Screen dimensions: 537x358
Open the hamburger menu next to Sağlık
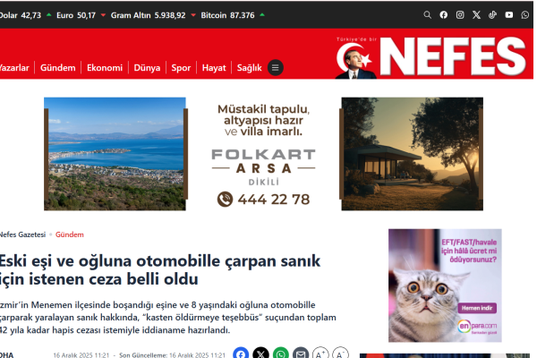pos(275,67)
